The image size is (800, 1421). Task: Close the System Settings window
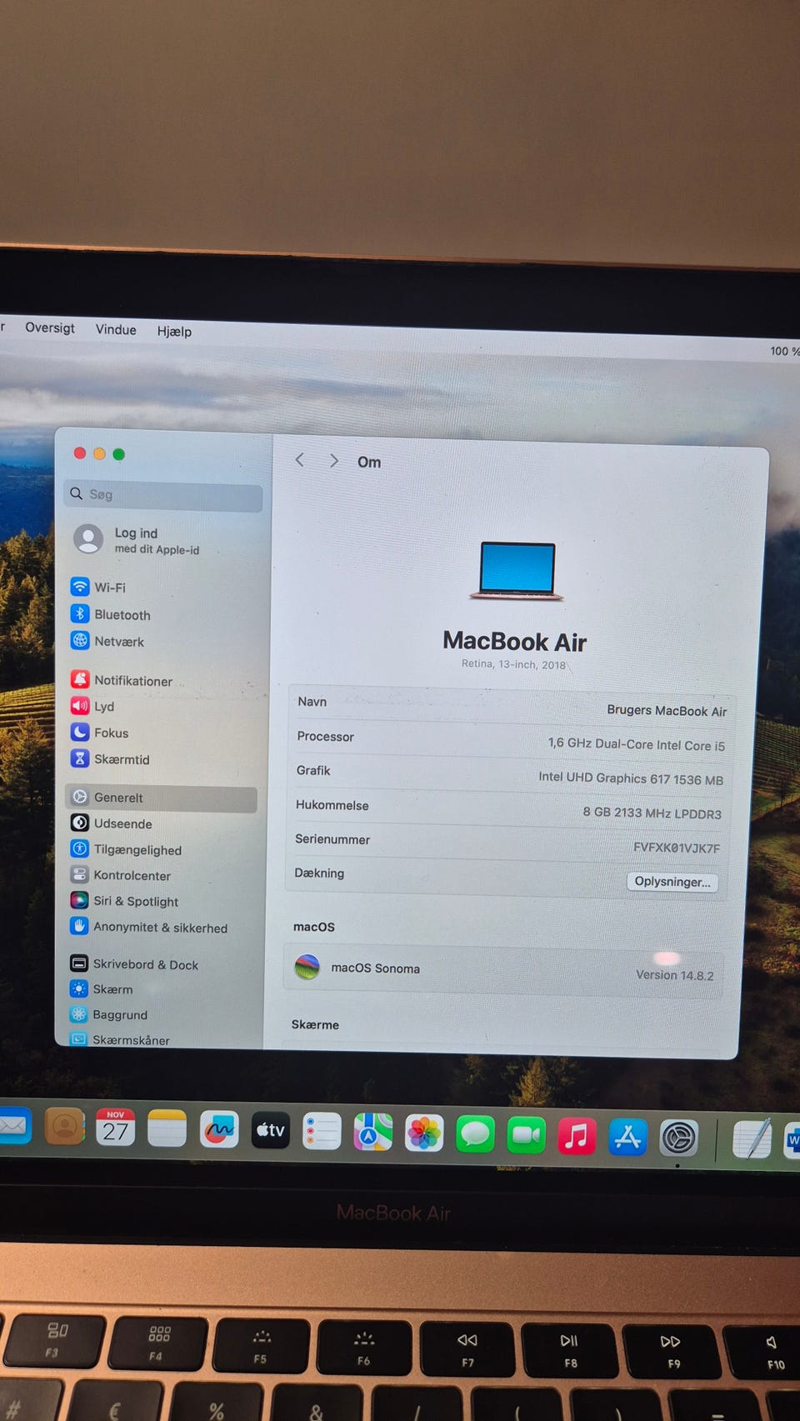pyautogui.click(x=80, y=453)
